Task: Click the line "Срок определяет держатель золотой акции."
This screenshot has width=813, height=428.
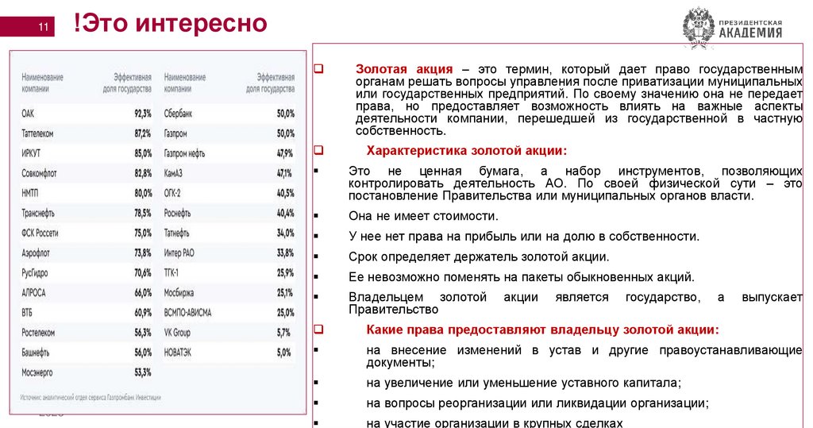Action: 479,256
